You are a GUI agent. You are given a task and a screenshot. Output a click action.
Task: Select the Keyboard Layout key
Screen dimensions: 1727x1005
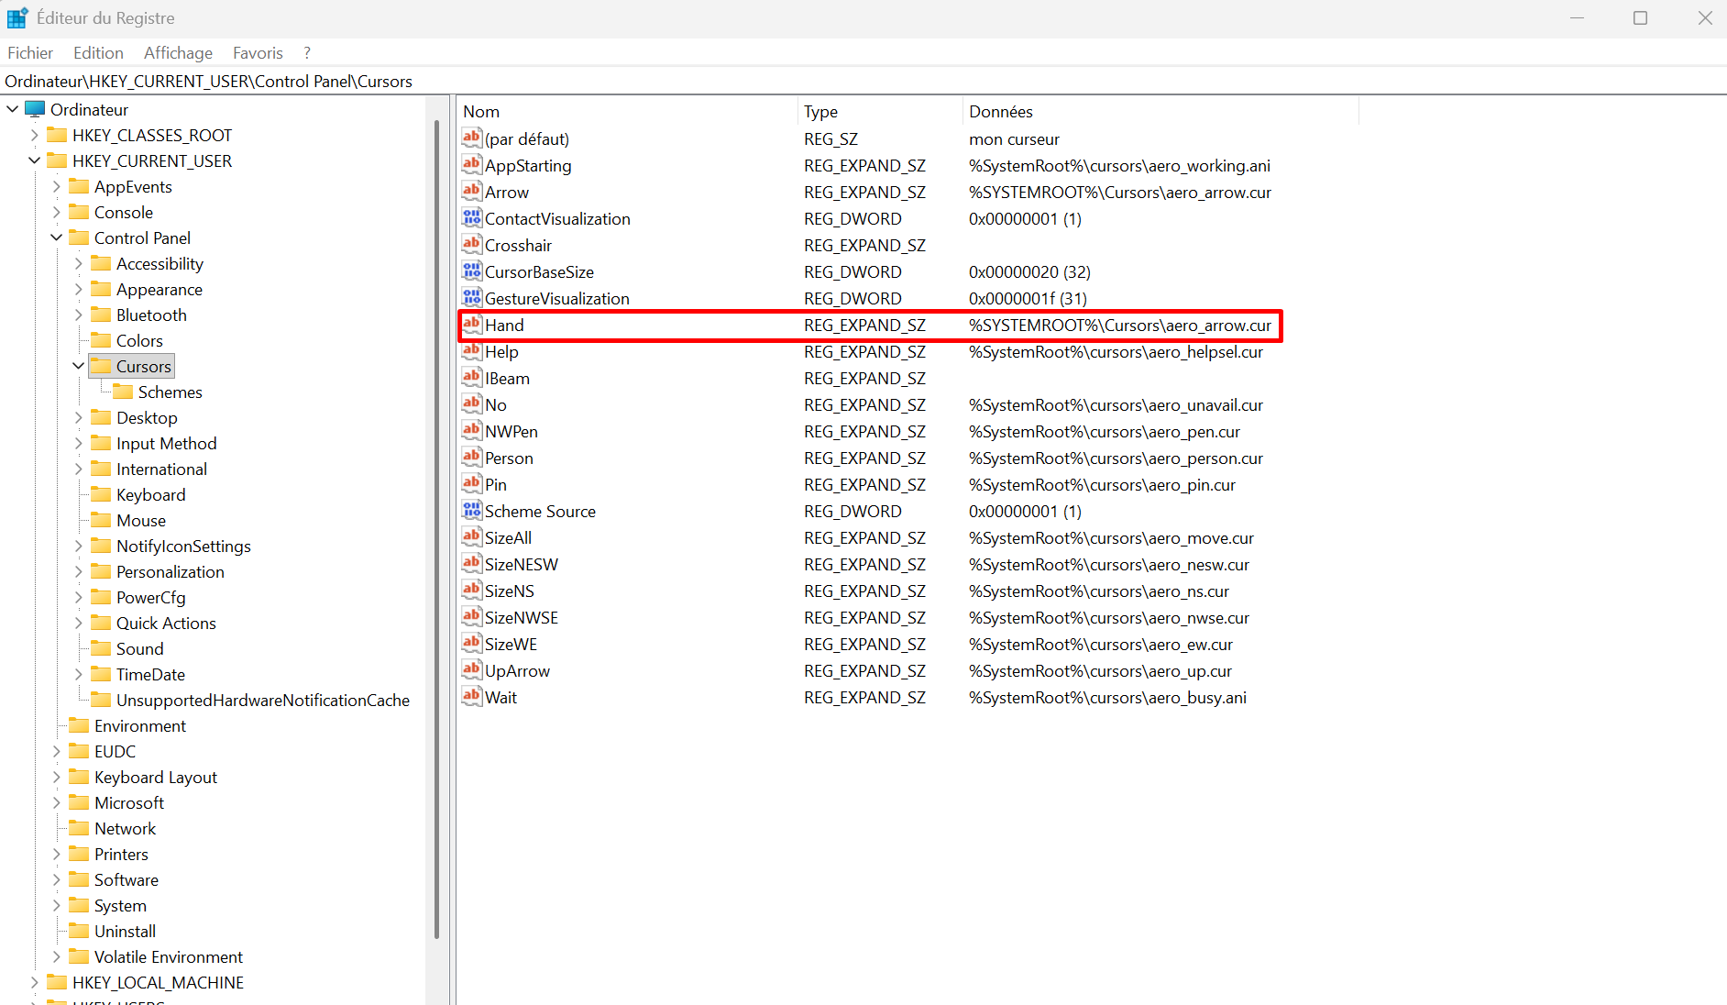tap(155, 777)
